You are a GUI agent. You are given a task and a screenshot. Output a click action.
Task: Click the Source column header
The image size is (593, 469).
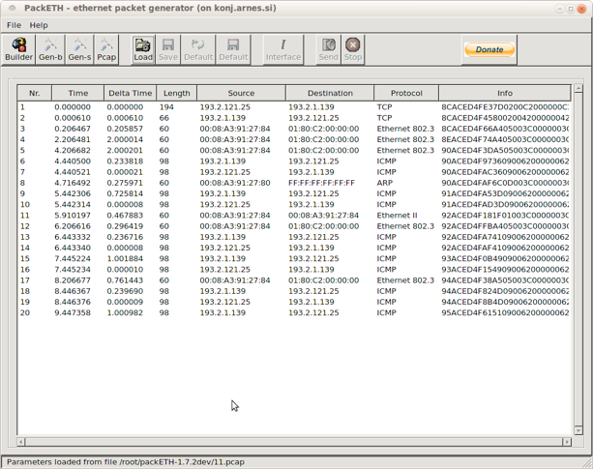(241, 94)
